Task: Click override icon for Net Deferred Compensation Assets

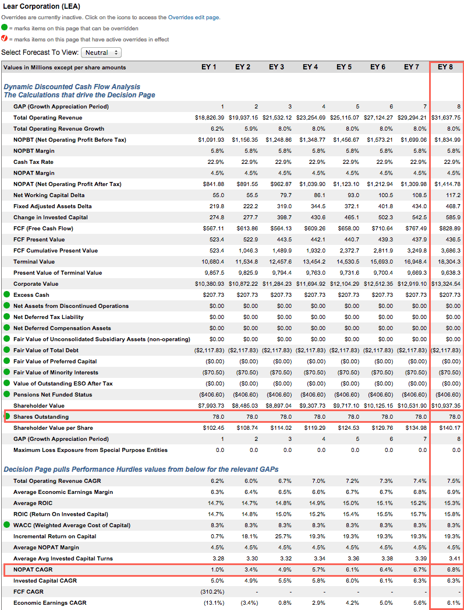Action: coord(6,328)
